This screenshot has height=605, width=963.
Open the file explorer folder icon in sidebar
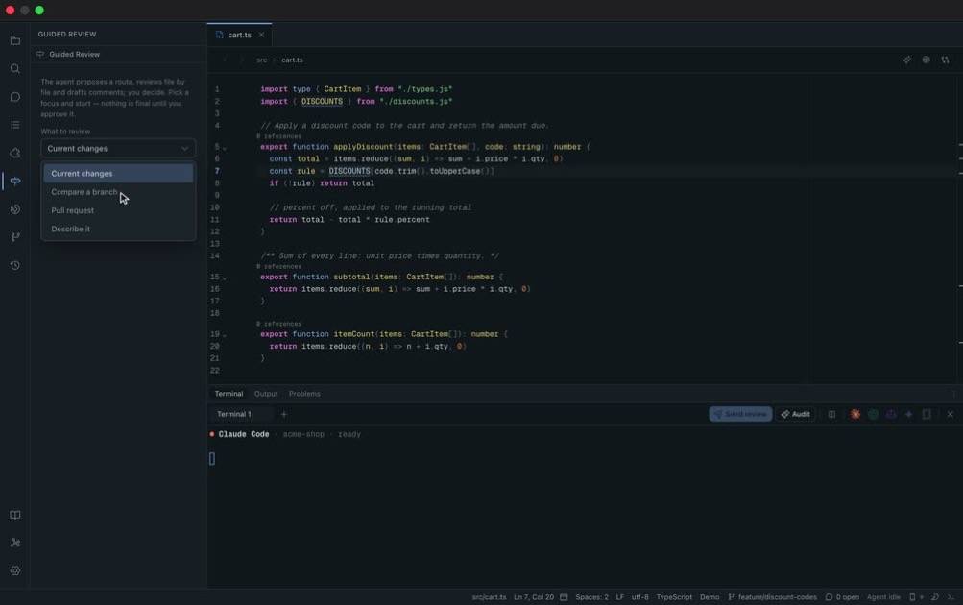coord(15,40)
